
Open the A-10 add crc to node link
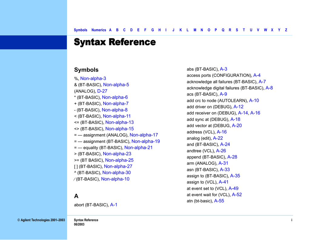(x=254, y=100)
